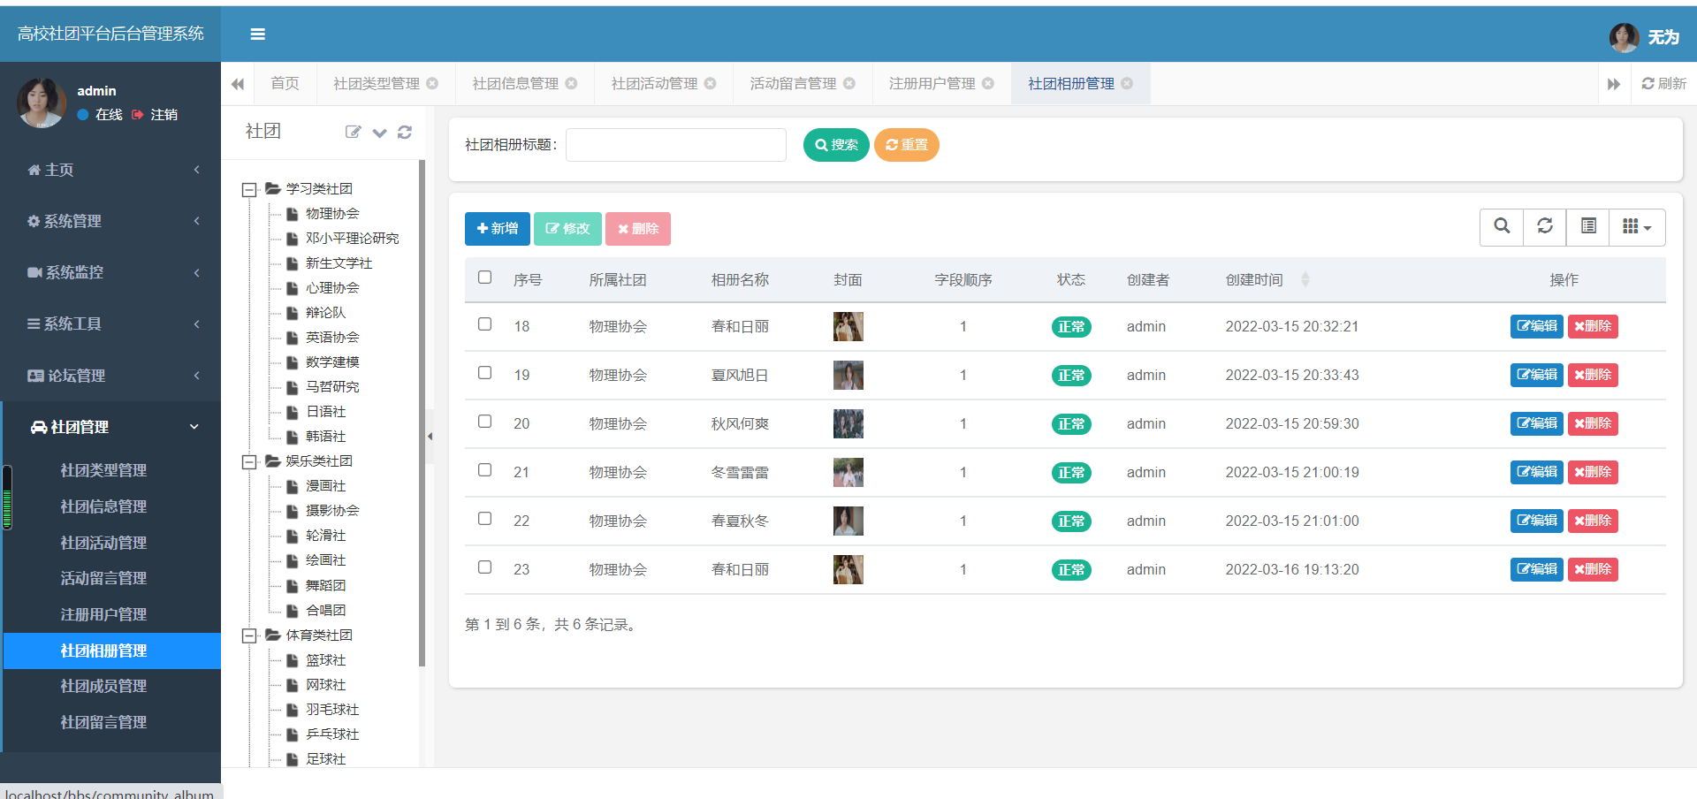Edit the 夏风旭日 album row

point(1537,375)
